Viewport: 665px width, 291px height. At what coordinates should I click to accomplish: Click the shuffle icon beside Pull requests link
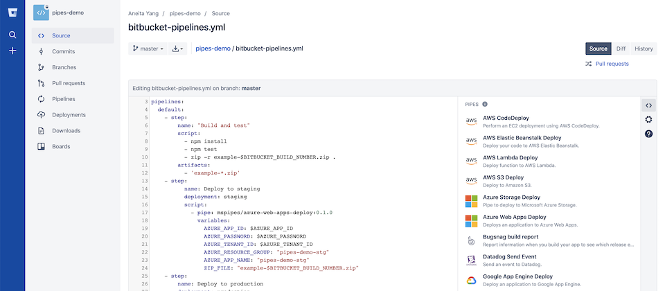pos(589,64)
